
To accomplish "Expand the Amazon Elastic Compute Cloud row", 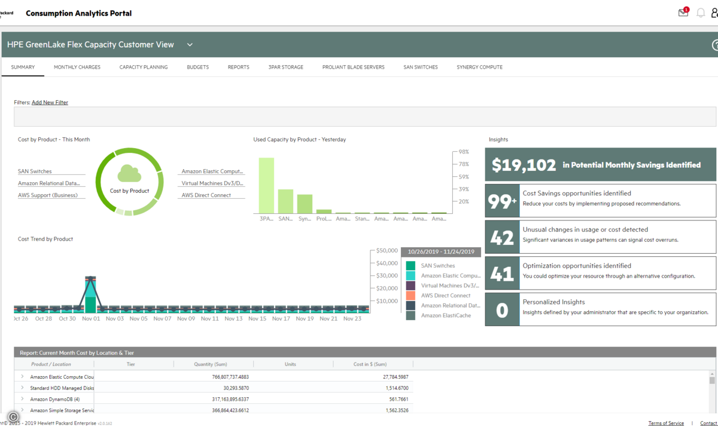I will tap(22, 377).
